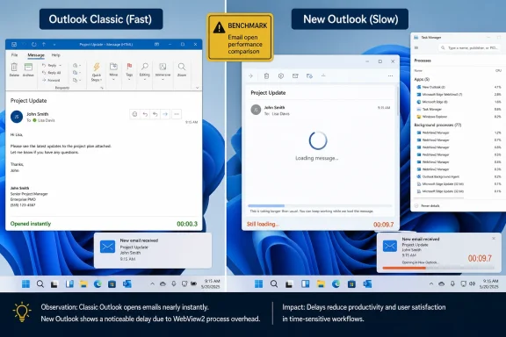This screenshot has height=337, width=506.
Task: Expand hidden tray icons on New Outlook desktop
Action: click(x=431, y=283)
